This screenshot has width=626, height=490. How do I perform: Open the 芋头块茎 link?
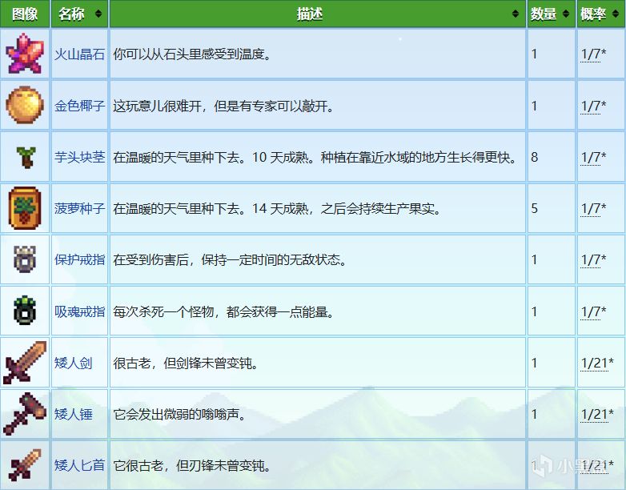pos(79,157)
